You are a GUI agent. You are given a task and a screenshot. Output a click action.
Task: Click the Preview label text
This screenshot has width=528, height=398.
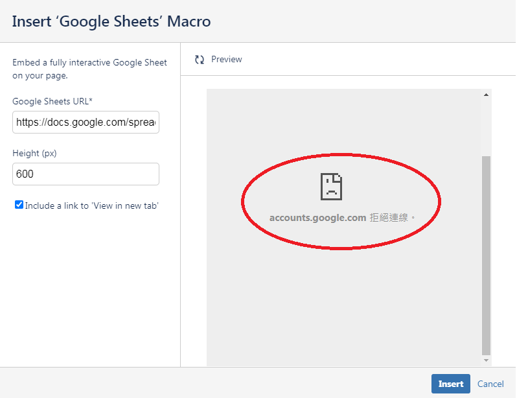(226, 60)
